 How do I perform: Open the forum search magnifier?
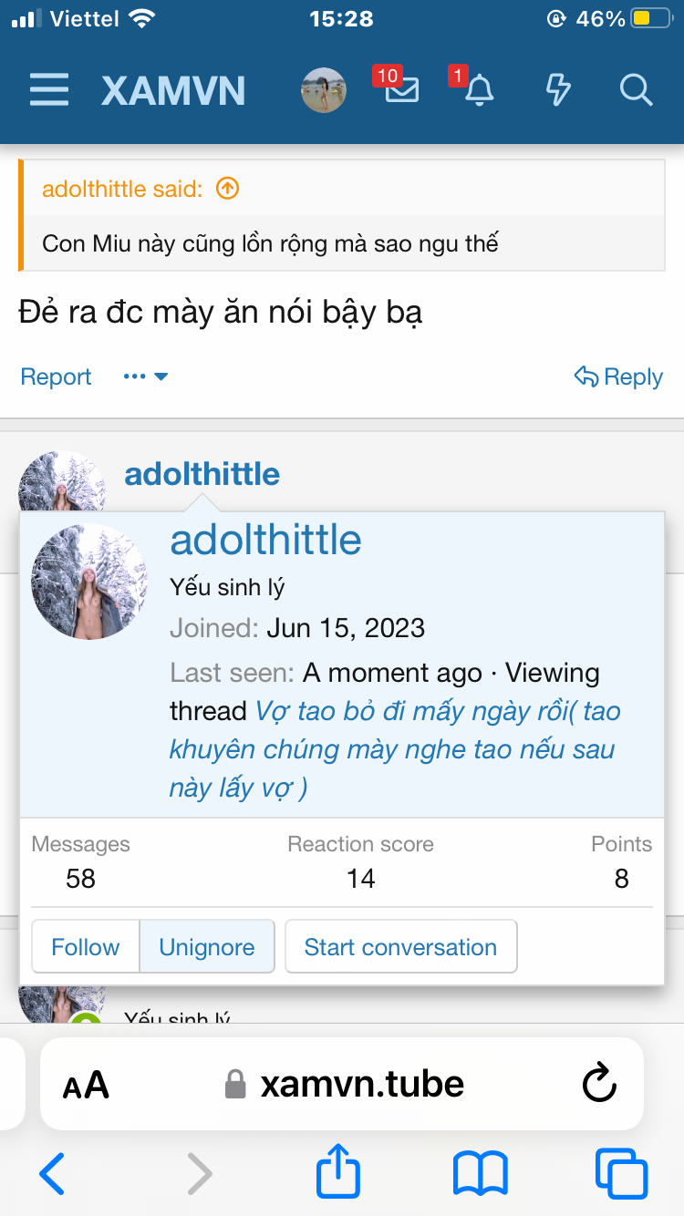[x=635, y=89]
